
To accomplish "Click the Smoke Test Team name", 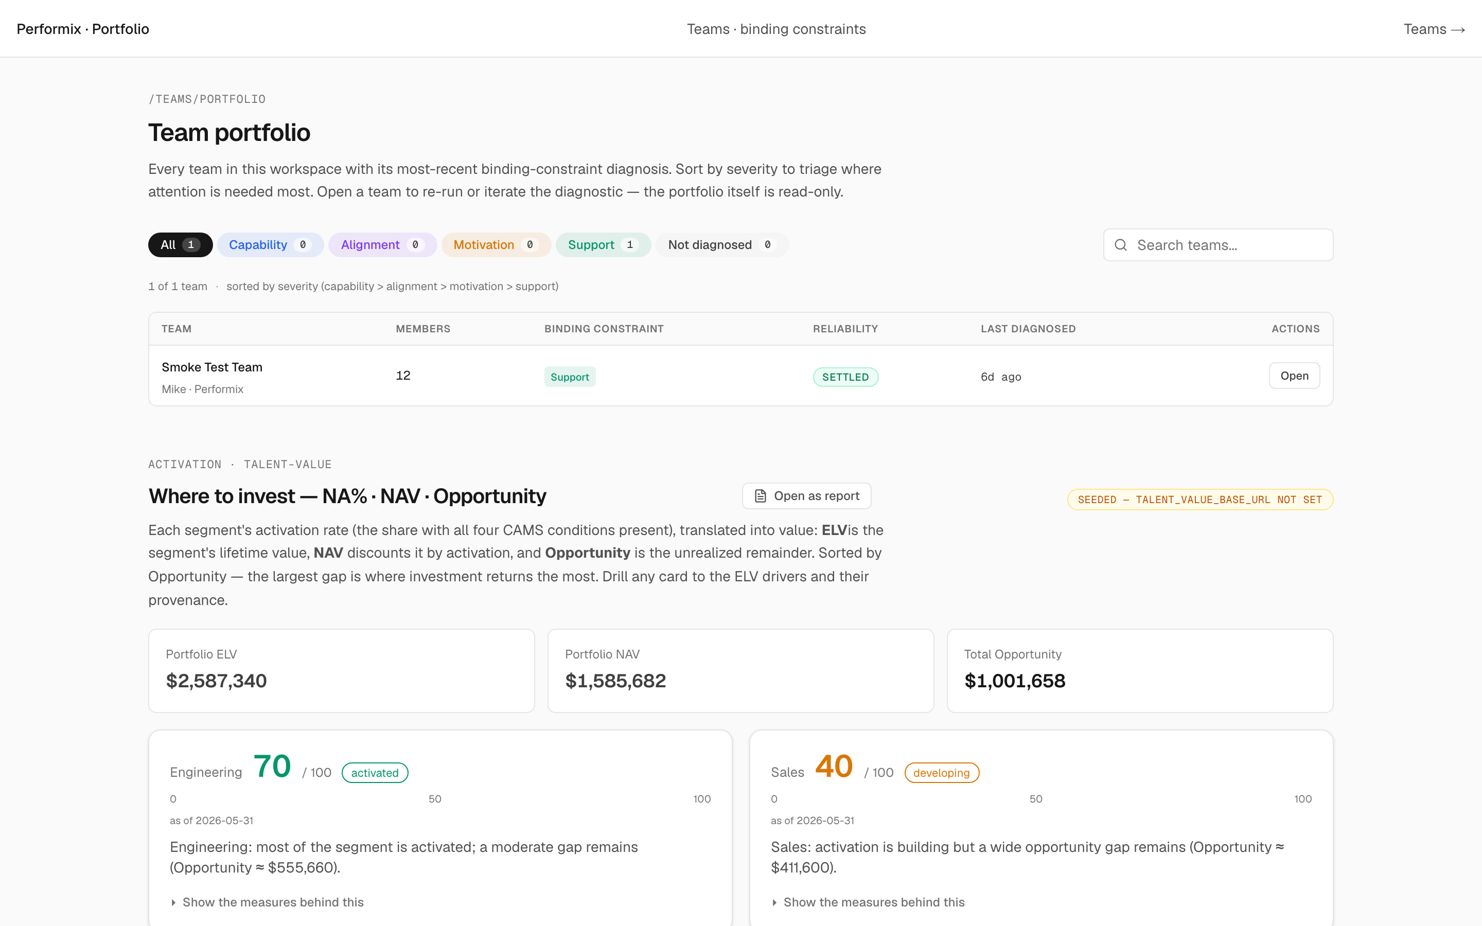I will 212,367.
